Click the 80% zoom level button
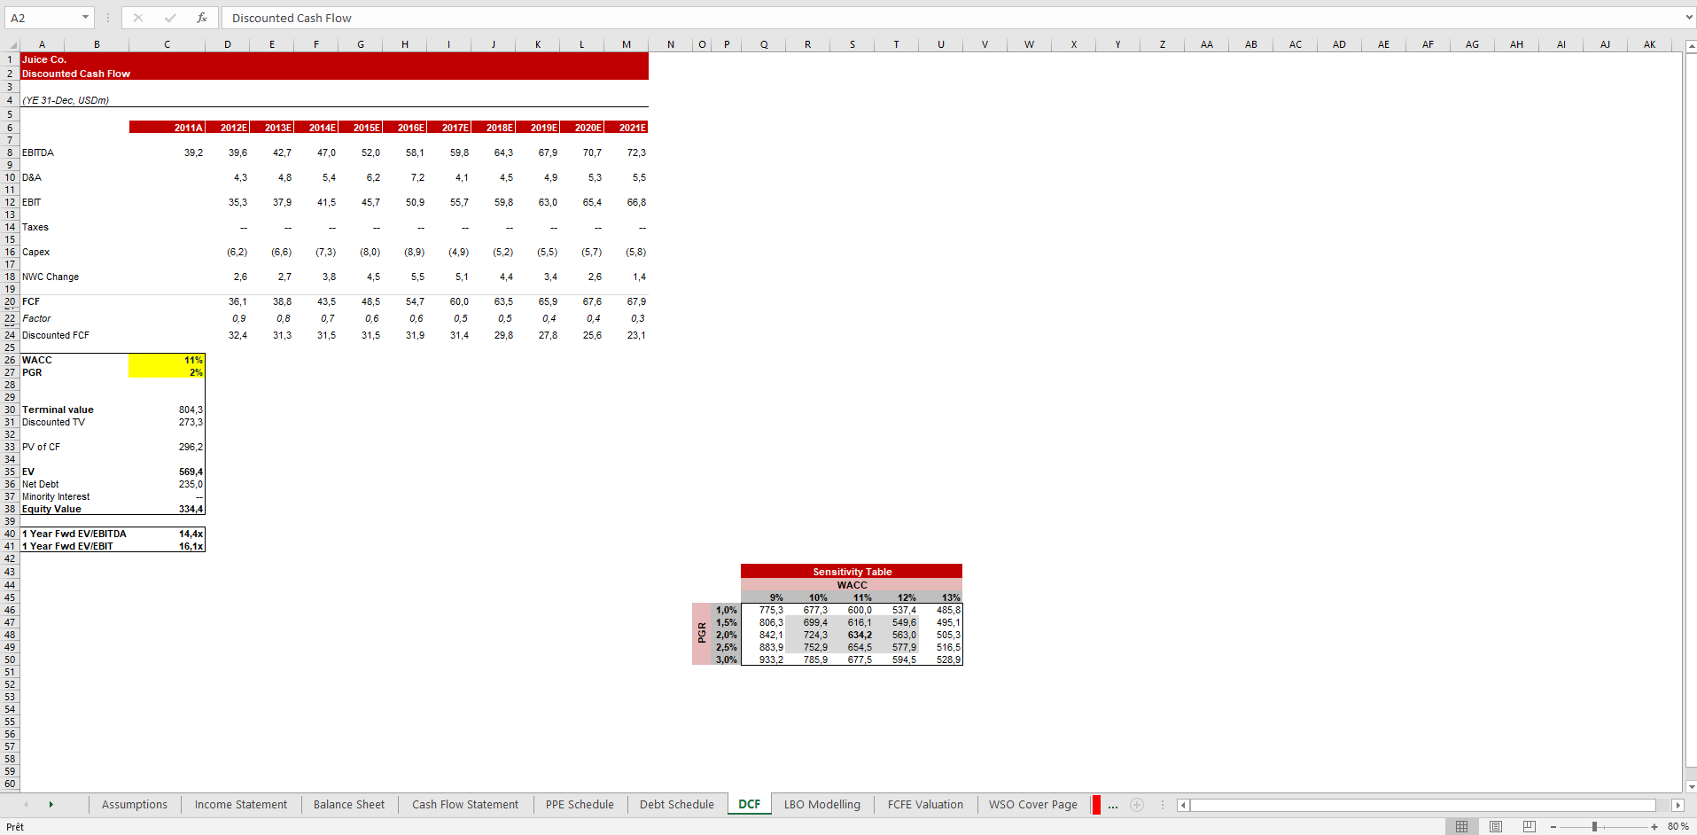The image size is (1697, 835). (1680, 826)
